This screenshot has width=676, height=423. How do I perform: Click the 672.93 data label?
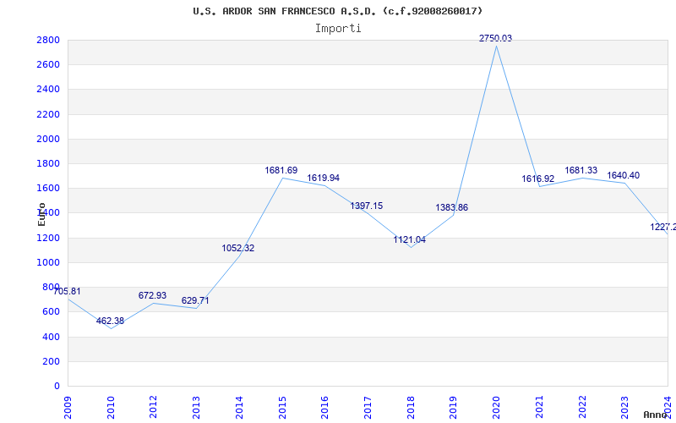tap(152, 295)
